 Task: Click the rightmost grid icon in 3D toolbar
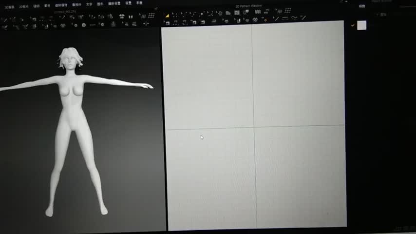click(x=151, y=16)
